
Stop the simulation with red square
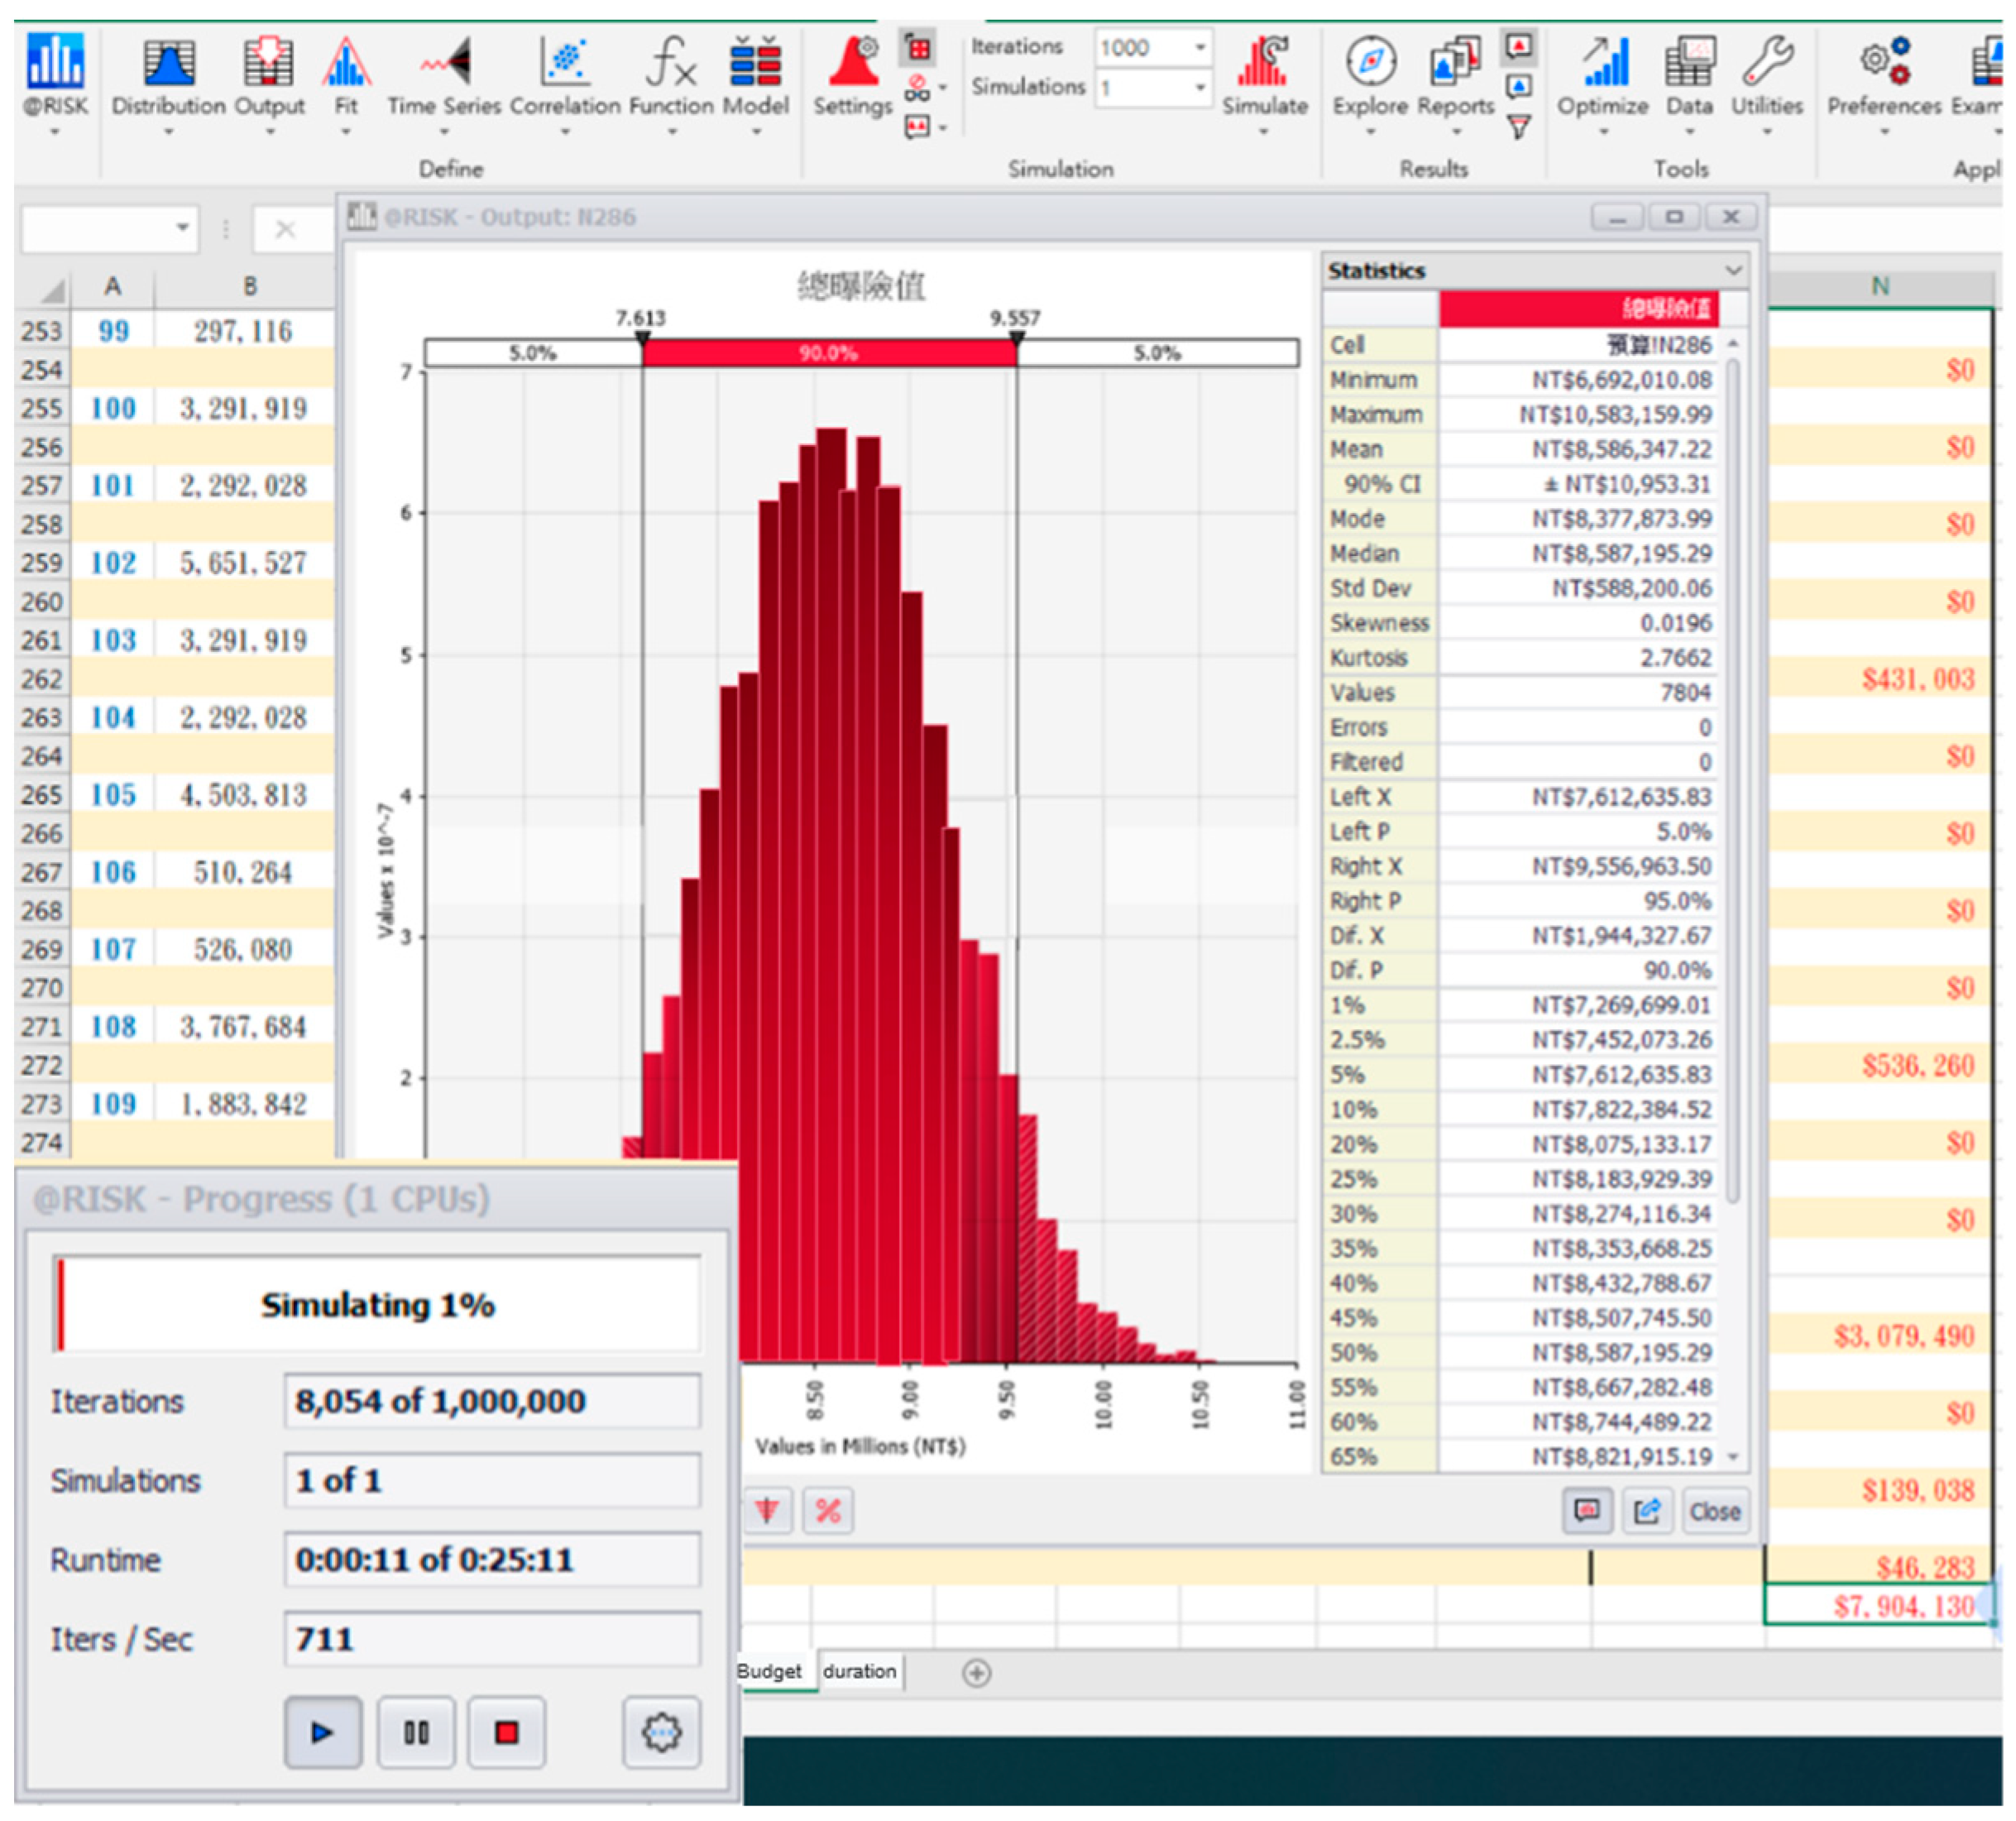tap(507, 1732)
